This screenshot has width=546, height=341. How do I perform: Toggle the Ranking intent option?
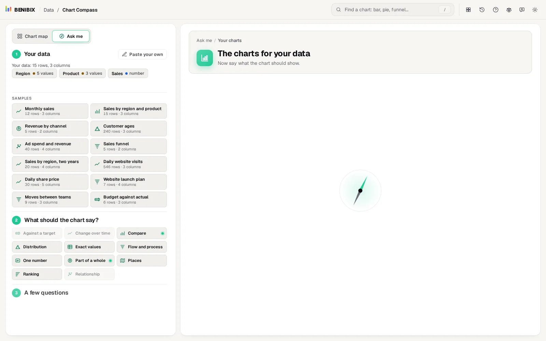click(x=37, y=274)
